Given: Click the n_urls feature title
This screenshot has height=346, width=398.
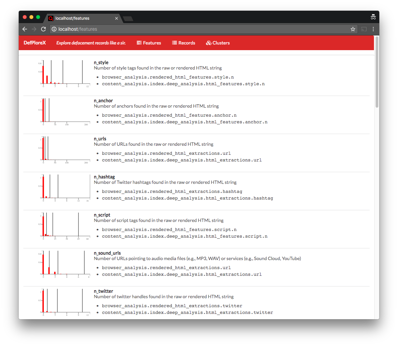Looking at the screenshot, I should (x=100, y=139).
